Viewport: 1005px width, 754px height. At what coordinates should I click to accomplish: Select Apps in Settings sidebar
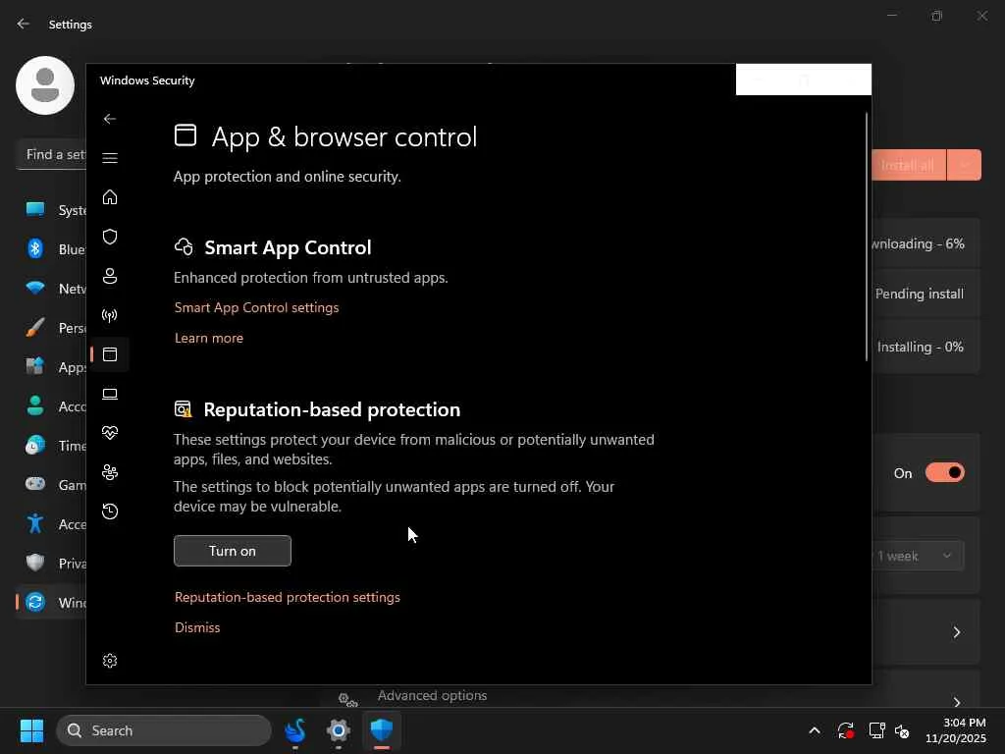[51, 367]
